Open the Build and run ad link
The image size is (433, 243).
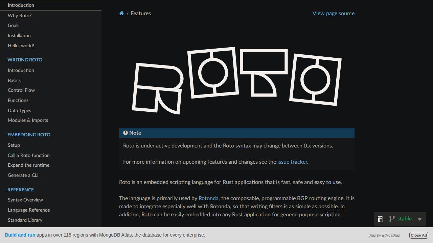coord(20,235)
